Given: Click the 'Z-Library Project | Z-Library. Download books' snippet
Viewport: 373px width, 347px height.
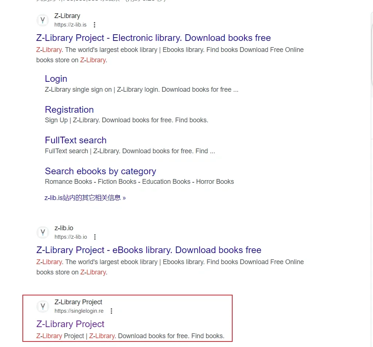Looking at the screenshot, I should (x=130, y=336).
